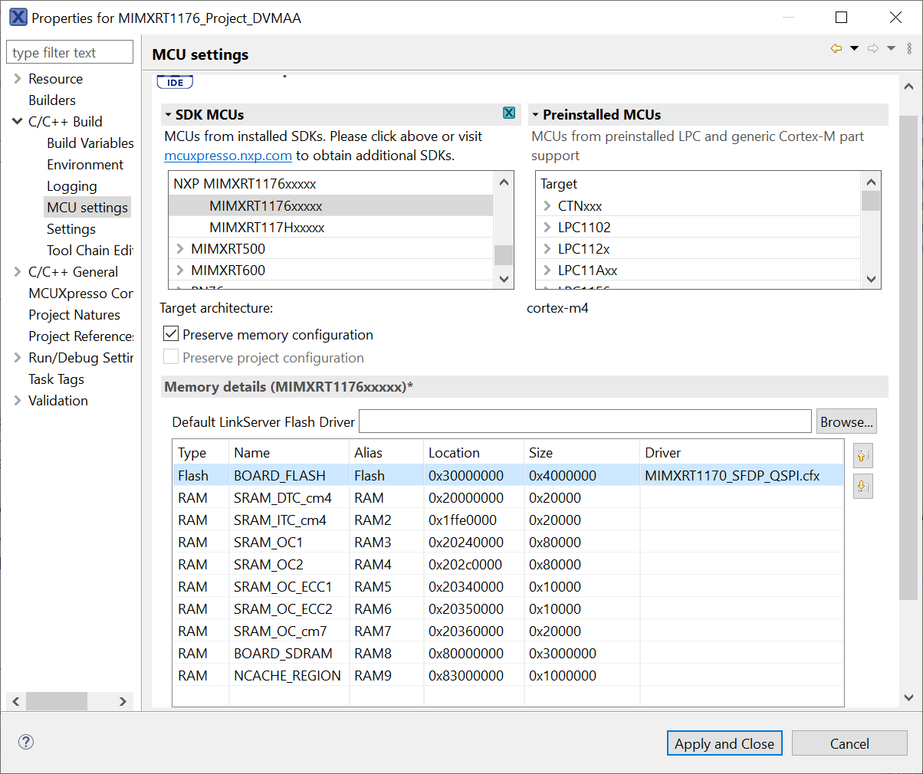Expand LPC1102 under Preinstalled MCUs

(546, 227)
